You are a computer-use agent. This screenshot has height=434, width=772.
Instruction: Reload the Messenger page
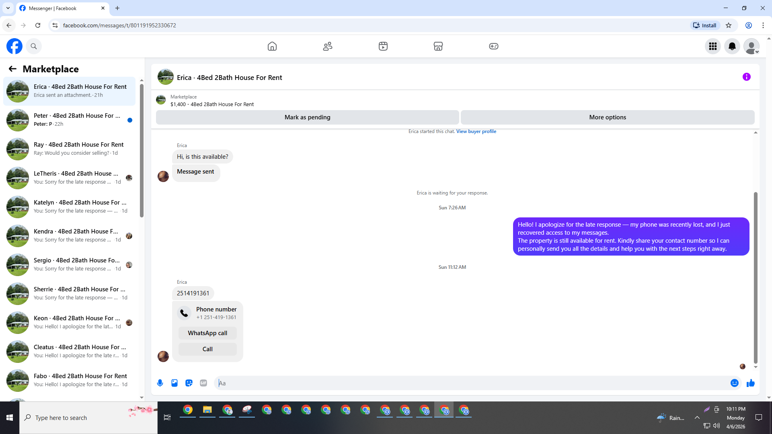(38, 25)
